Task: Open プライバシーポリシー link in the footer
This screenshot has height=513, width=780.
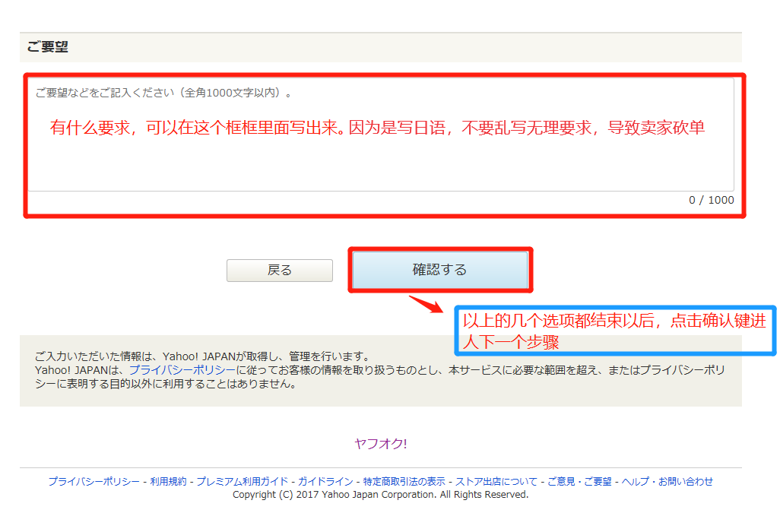Action: click(94, 481)
